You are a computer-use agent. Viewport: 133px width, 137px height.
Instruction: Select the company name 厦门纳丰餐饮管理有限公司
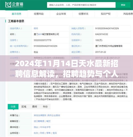(46, 34)
